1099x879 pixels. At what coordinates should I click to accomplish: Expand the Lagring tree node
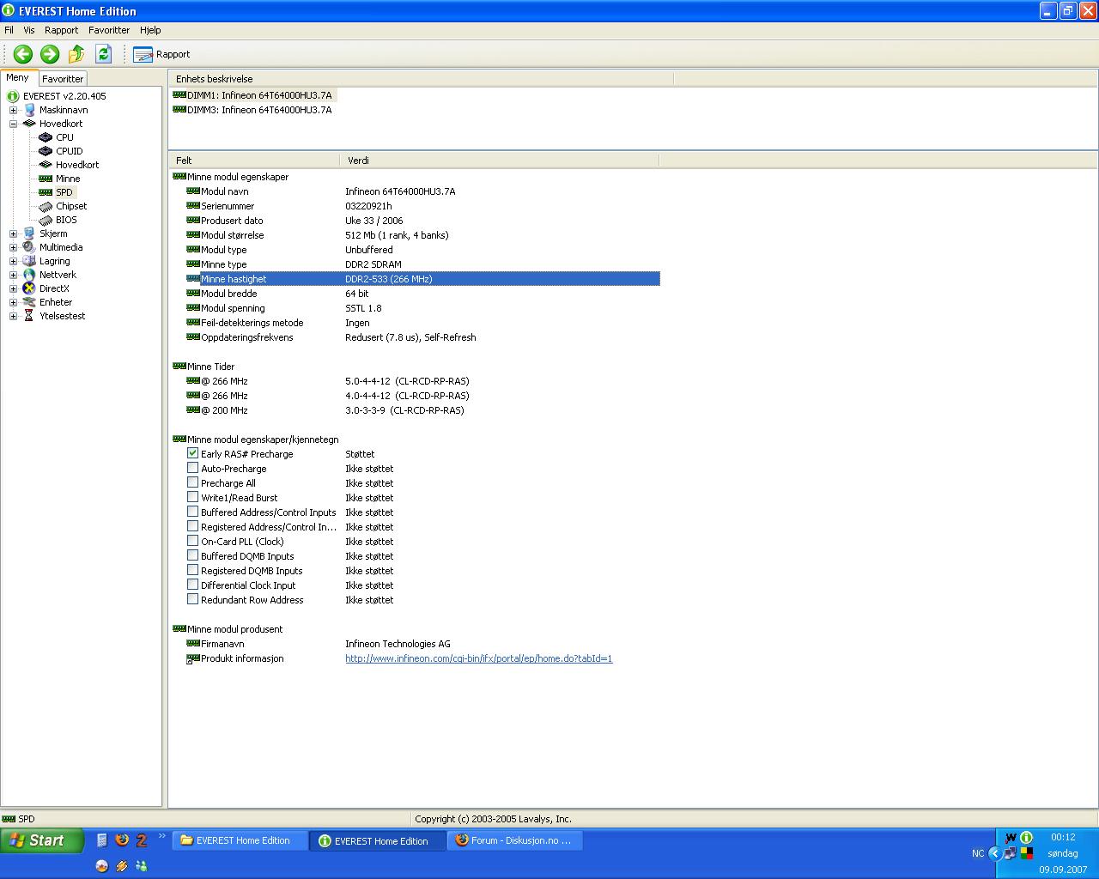point(13,261)
